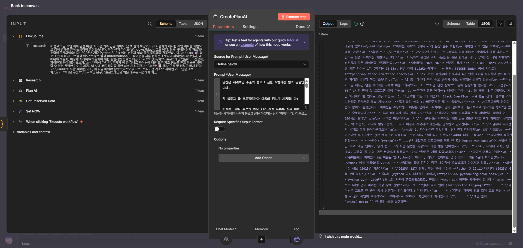523x248 pixels.
Task: Open the Docs link
Action: coord(303,27)
